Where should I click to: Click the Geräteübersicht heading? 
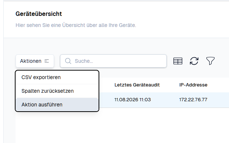click(x=39, y=14)
